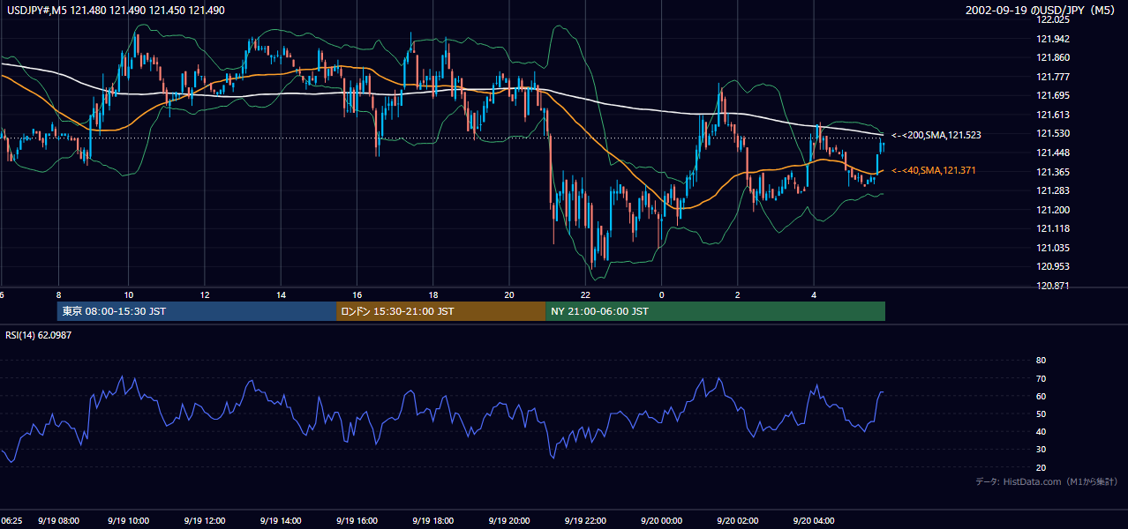Click price axis value 121.942
Screen dimensions: 1128x529
pyautogui.click(x=1052, y=39)
